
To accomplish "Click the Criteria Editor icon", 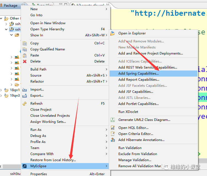I will pyautogui.click(x=113, y=134).
